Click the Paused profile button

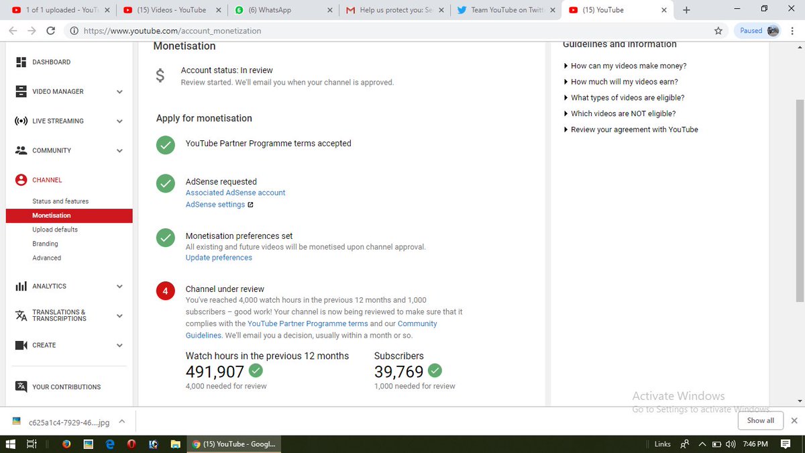(759, 31)
